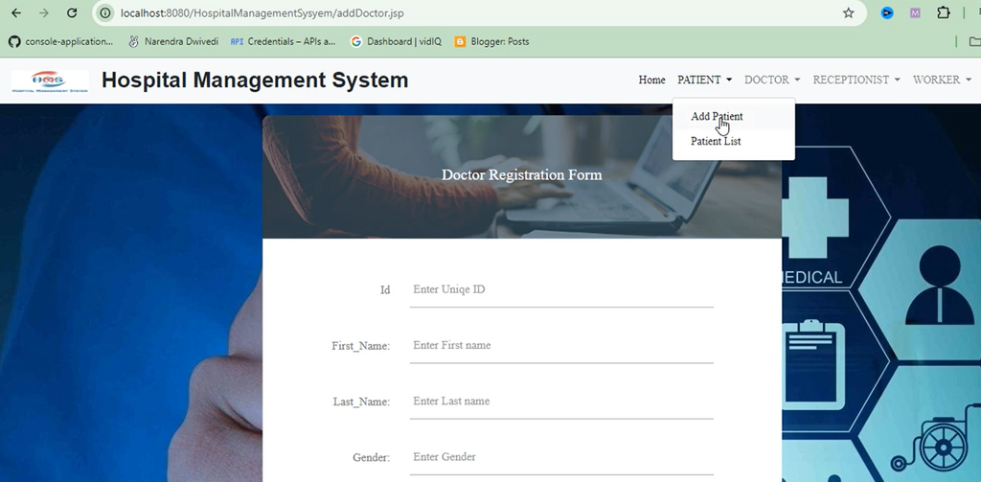Choose Patient List from the dropdown

coord(733,142)
